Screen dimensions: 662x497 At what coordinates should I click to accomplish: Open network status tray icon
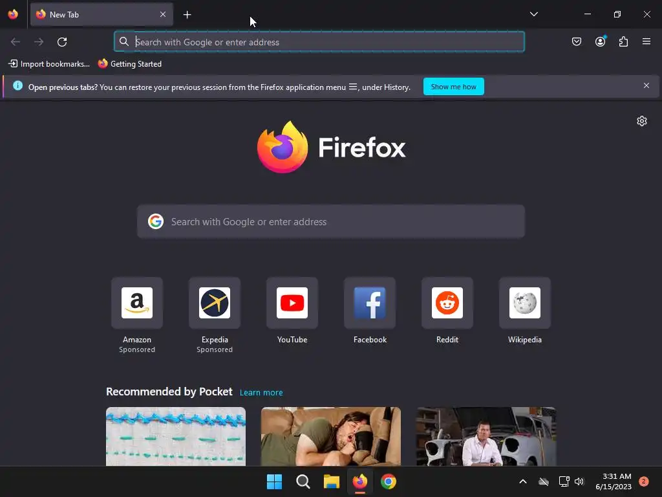point(564,481)
